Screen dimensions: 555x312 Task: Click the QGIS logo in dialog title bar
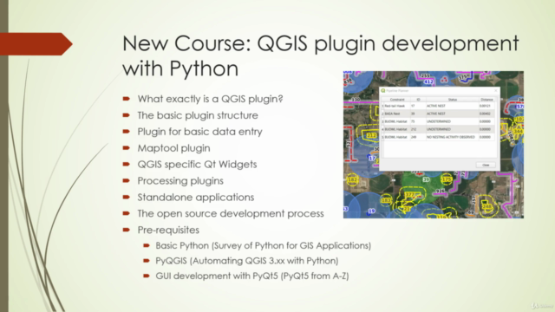(x=383, y=91)
